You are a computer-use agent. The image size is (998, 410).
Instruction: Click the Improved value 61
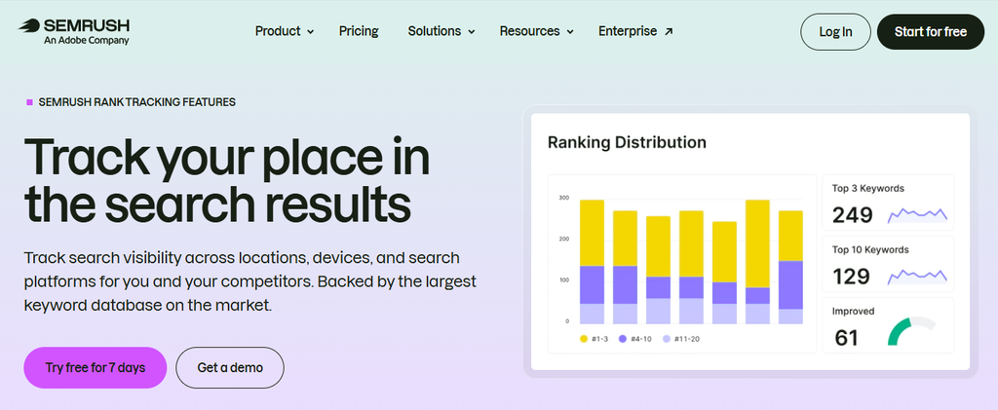tap(846, 338)
